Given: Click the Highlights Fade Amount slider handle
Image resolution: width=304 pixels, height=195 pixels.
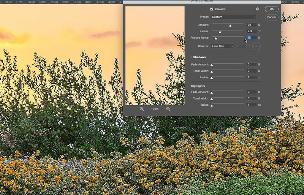Looking at the screenshot, I should (212, 93).
